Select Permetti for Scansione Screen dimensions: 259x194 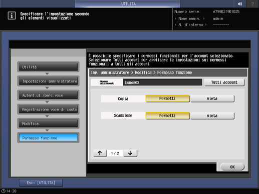point(167,115)
